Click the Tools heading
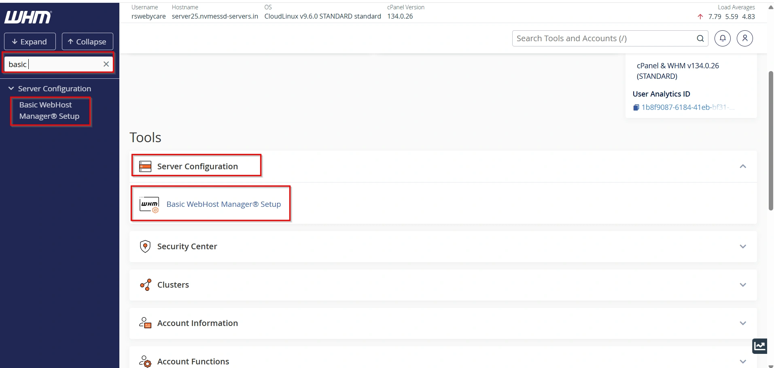Screen dimensions: 774x368 pos(145,138)
